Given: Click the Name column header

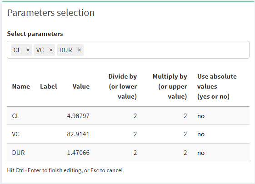Looking at the screenshot, I should [x=21, y=86].
